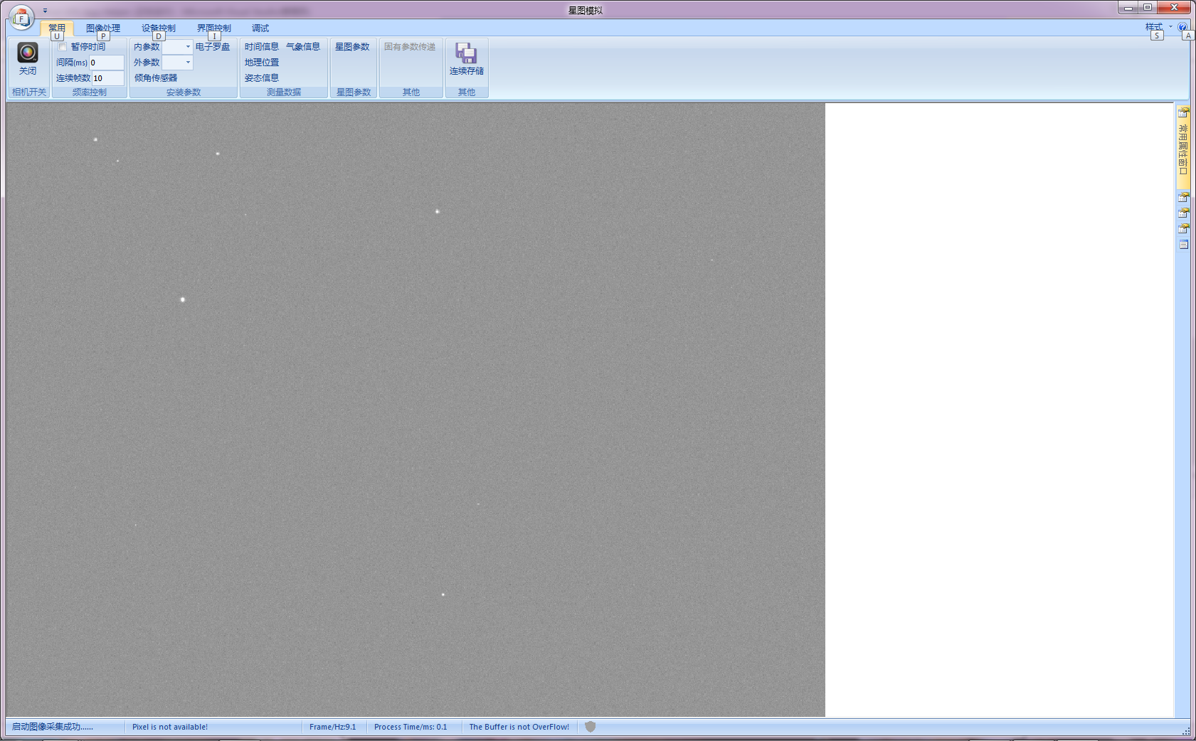The height and width of the screenshot is (741, 1196).
Task: Open 气象信息 in measurement data
Action: coord(303,47)
